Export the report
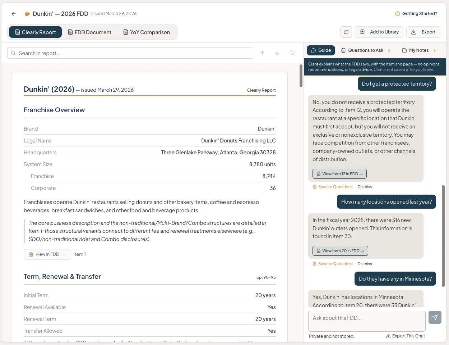The height and width of the screenshot is (345, 449). [423, 32]
